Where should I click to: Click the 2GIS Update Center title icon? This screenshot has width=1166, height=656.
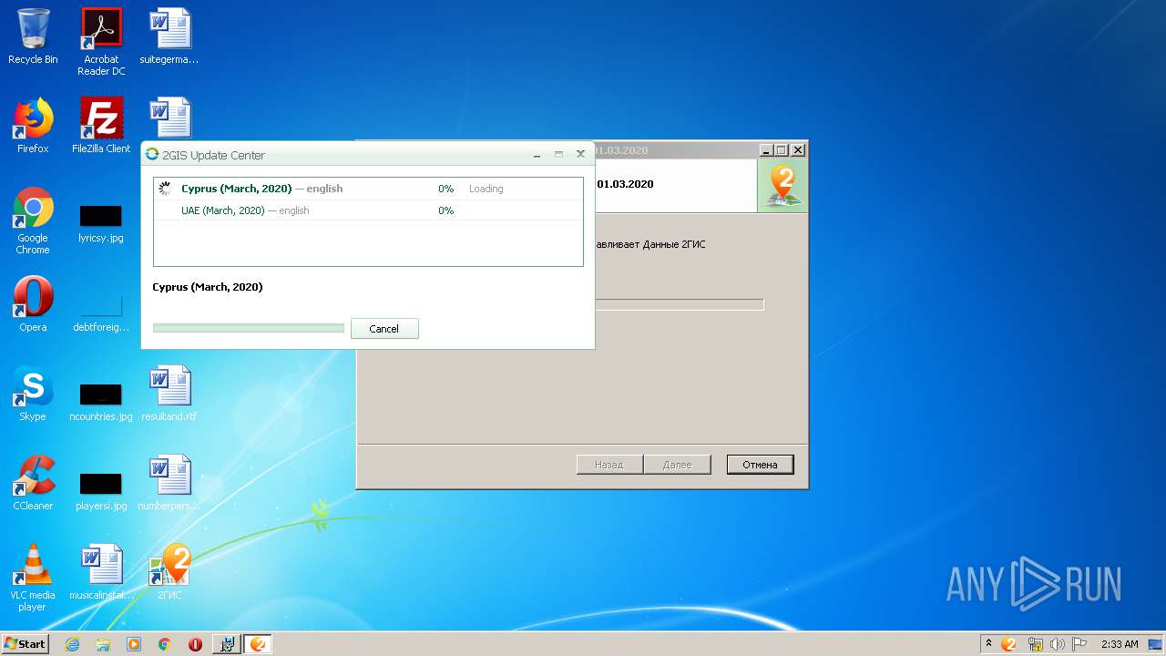coord(152,154)
